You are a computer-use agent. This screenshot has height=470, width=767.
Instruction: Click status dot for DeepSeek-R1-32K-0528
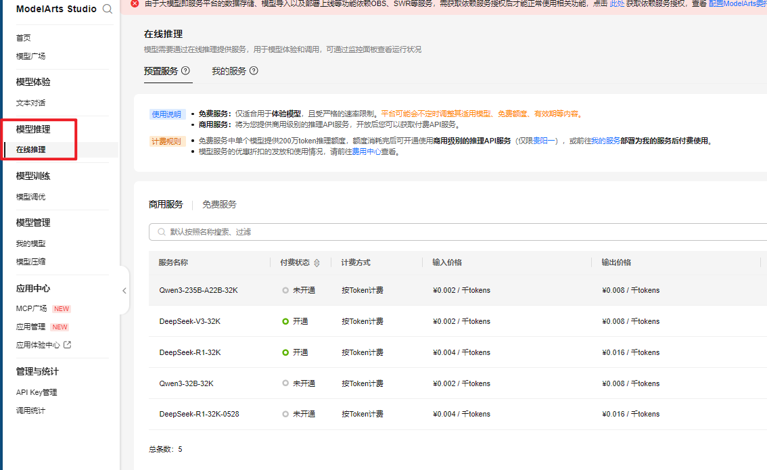pos(285,414)
